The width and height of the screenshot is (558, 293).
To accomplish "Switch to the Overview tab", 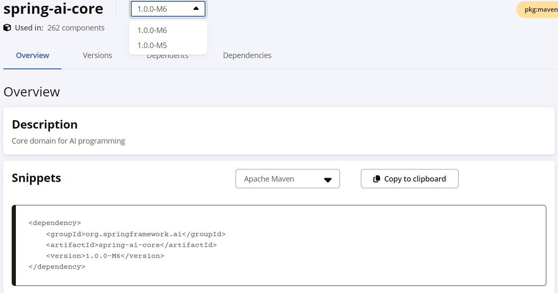I will click(33, 55).
